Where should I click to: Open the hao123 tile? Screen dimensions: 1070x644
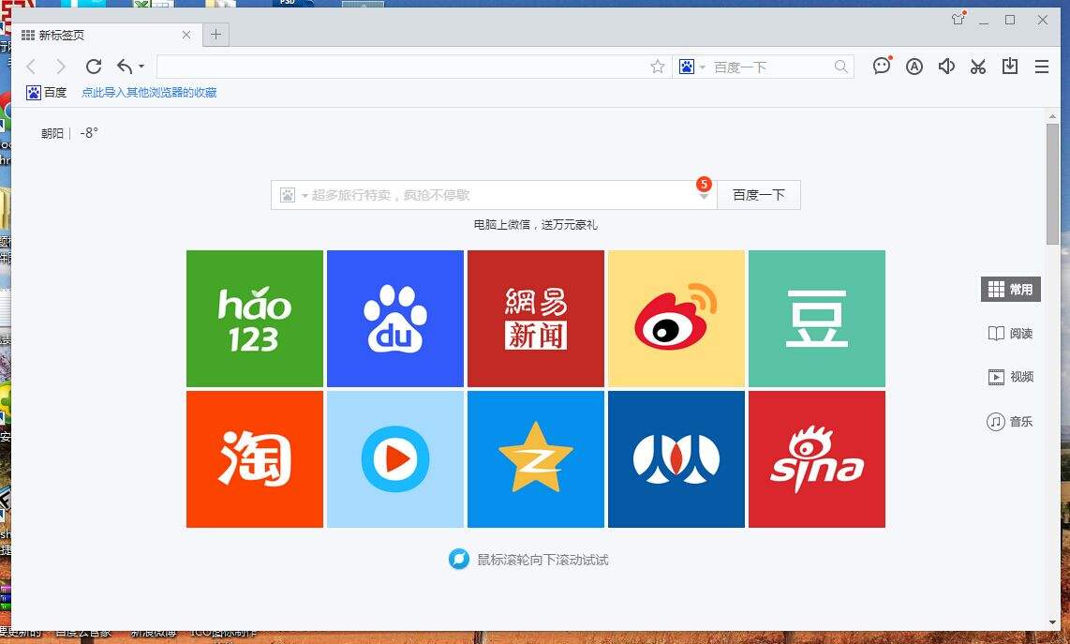(x=255, y=318)
